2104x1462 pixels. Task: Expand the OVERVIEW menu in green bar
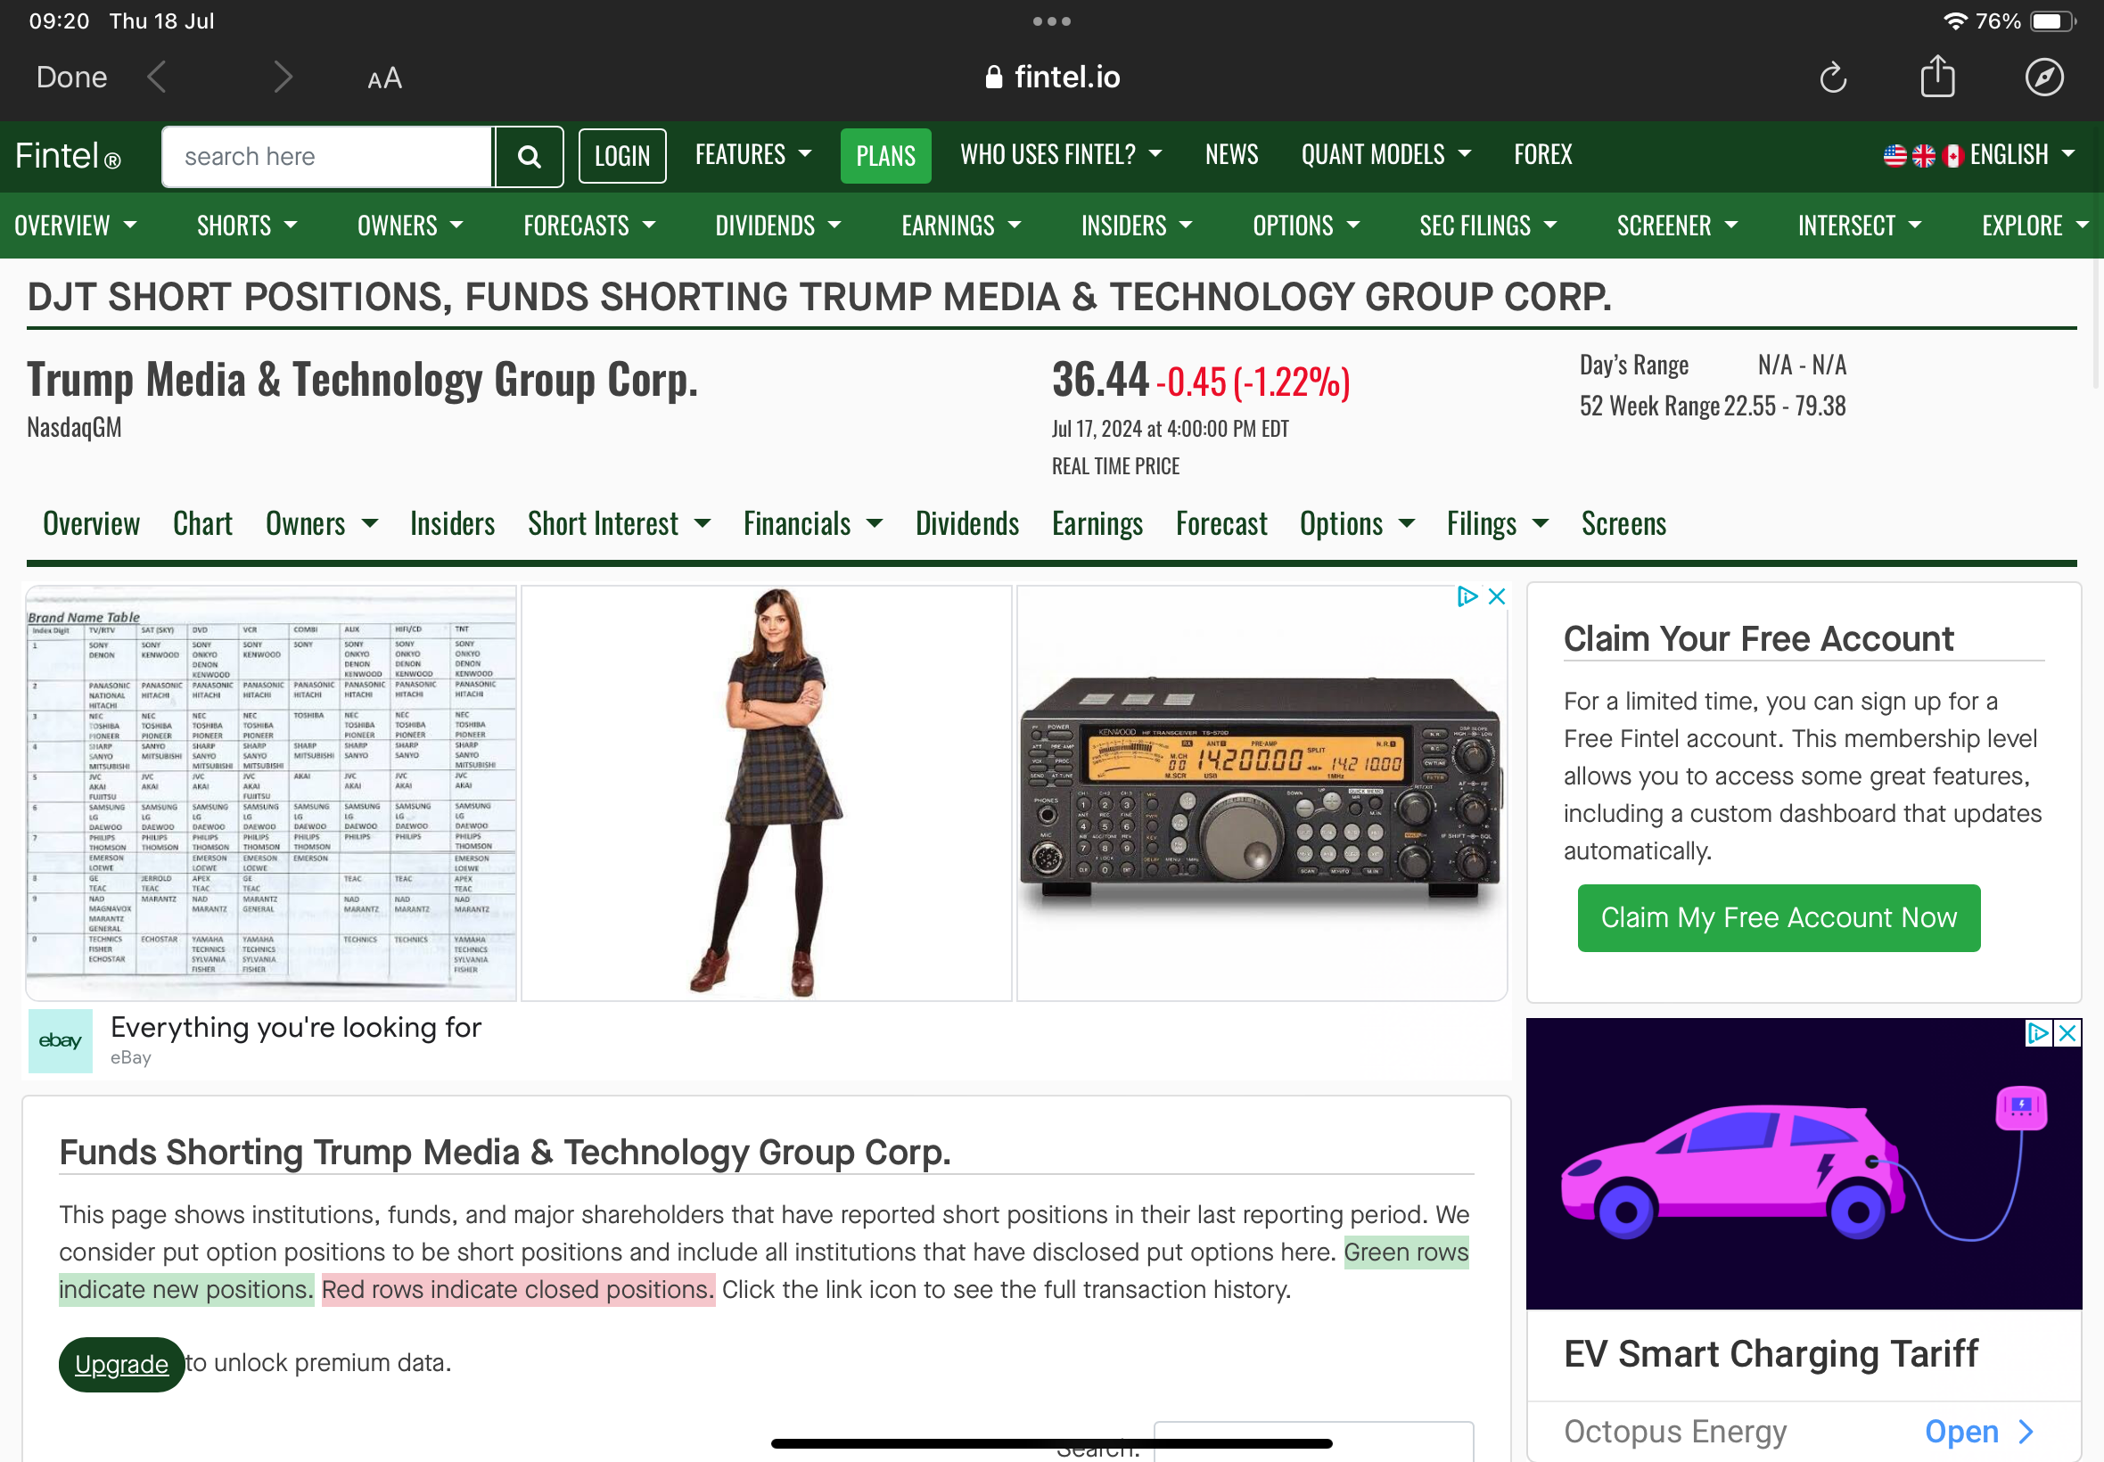click(75, 226)
